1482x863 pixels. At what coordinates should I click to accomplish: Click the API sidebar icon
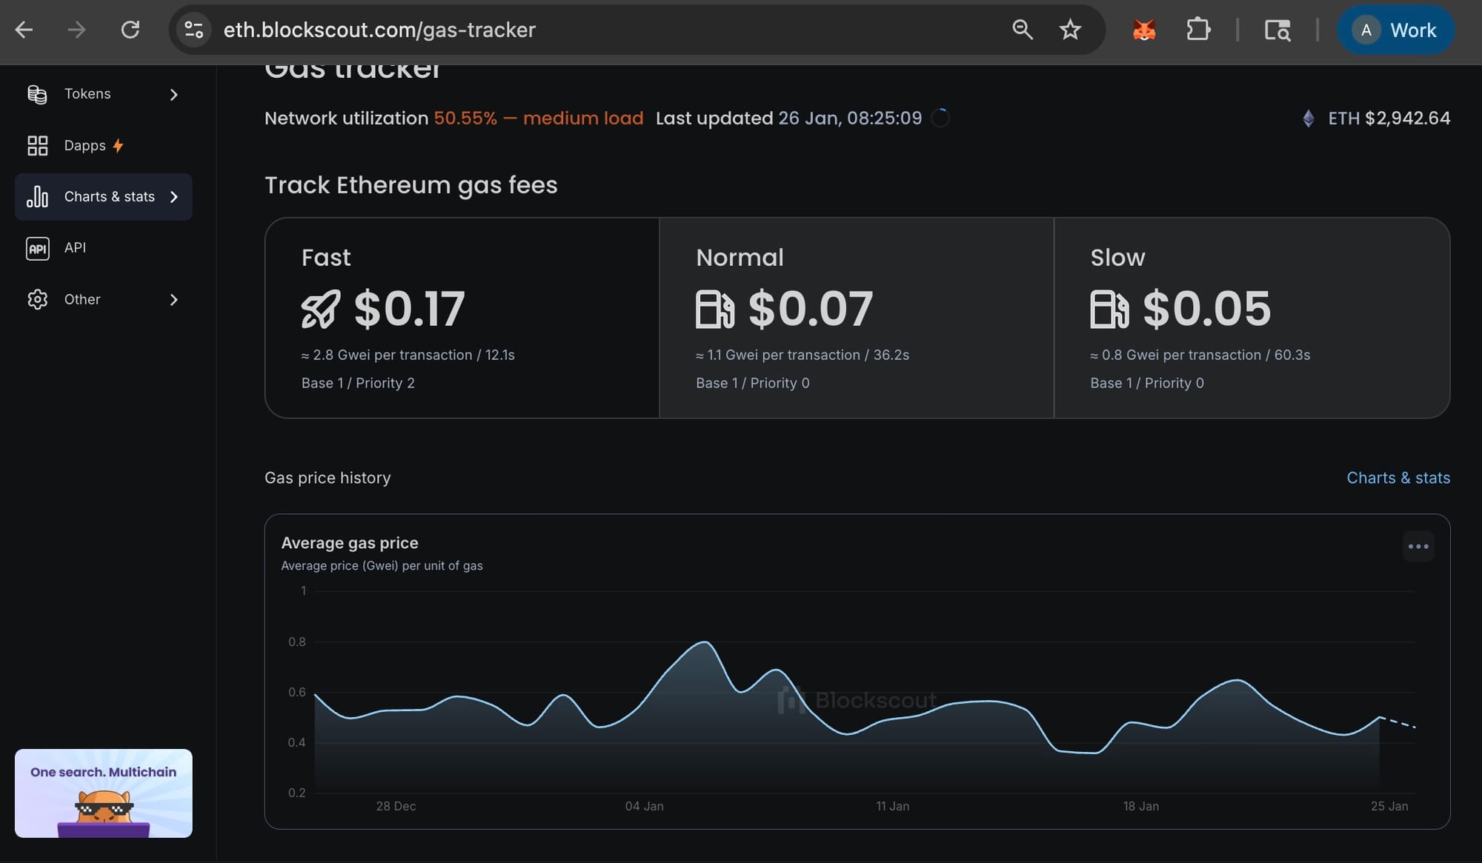tap(37, 248)
